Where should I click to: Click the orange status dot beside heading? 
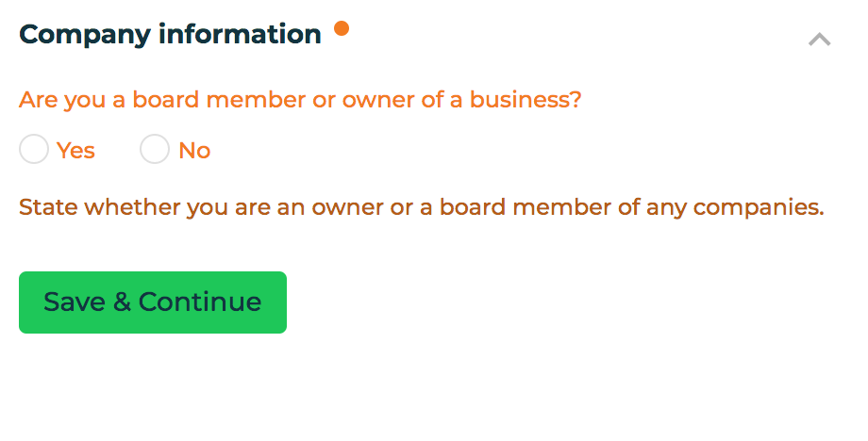[x=342, y=28]
